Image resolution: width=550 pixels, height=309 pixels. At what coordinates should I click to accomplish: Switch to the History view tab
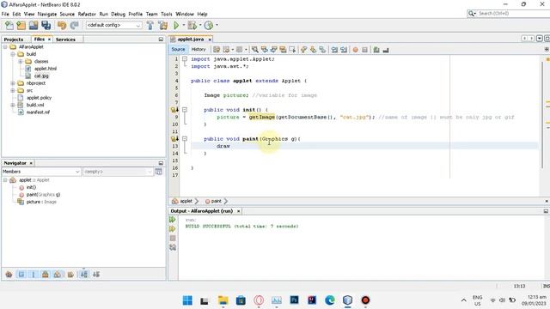[x=199, y=50]
